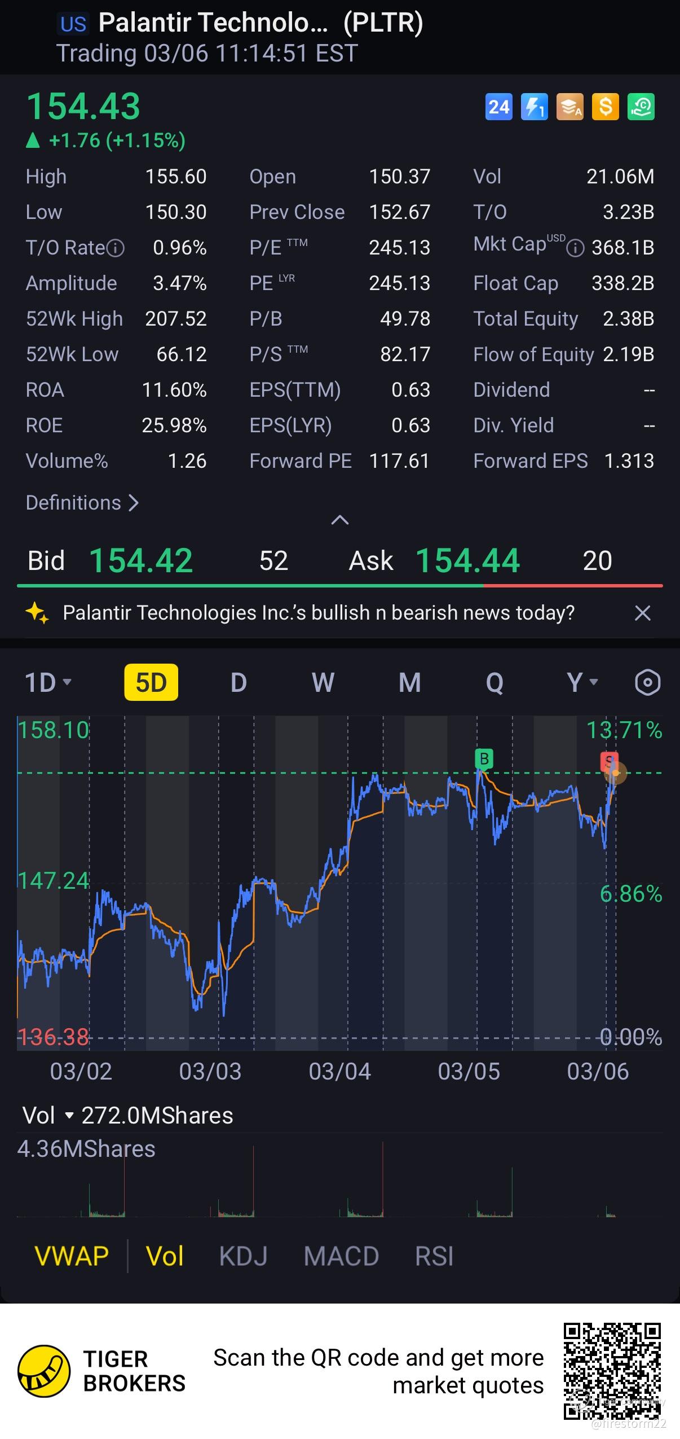Toggle the MACD indicator
The image size is (680, 1439).
pos(341,1256)
